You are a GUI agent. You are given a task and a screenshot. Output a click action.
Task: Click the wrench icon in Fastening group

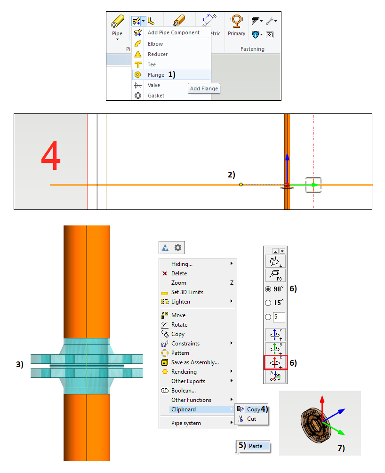269,21
